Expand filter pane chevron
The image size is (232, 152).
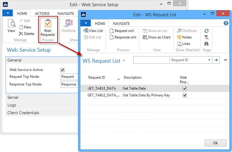(225, 60)
